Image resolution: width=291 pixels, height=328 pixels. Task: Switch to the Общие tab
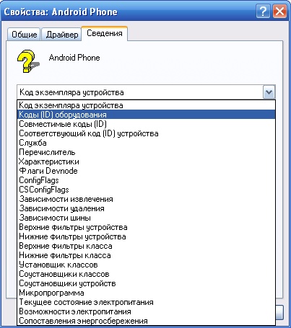pos(24,35)
